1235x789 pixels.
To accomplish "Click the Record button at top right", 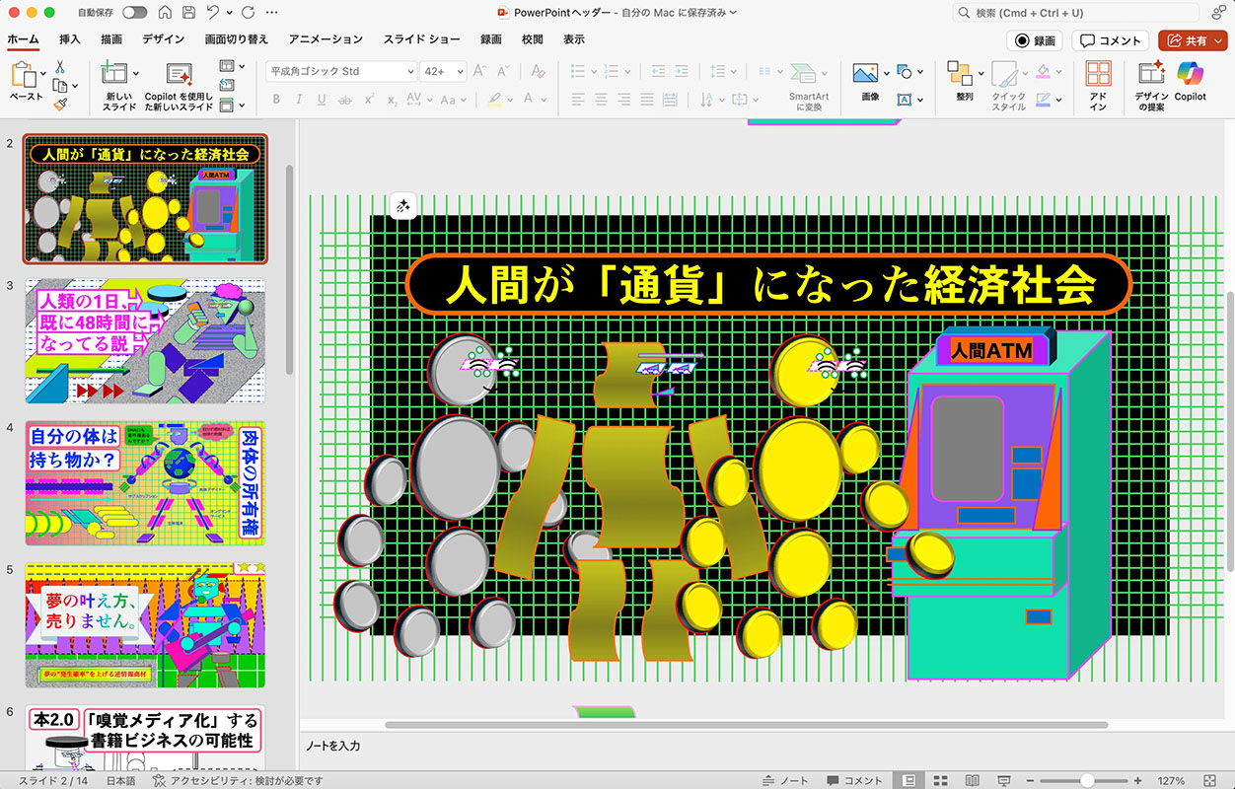I will tap(1035, 40).
